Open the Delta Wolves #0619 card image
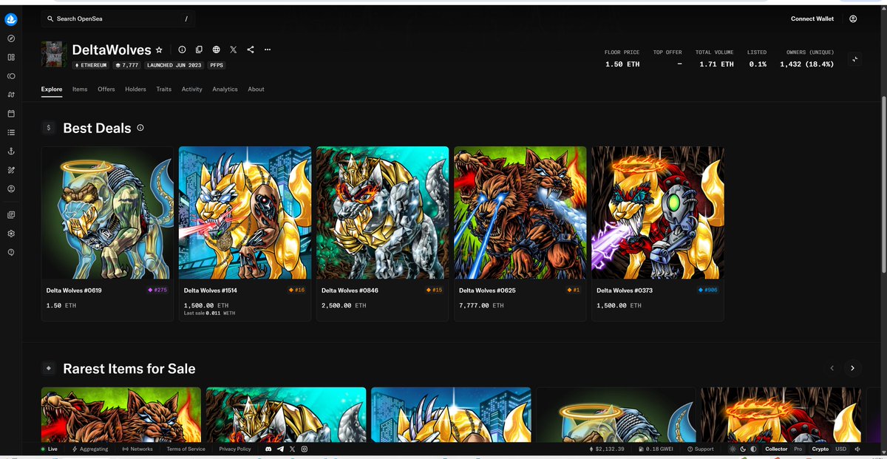Image resolution: width=887 pixels, height=459 pixels. pos(107,213)
